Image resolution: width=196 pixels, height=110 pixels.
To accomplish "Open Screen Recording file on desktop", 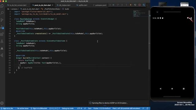I will (x=184, y=104).
